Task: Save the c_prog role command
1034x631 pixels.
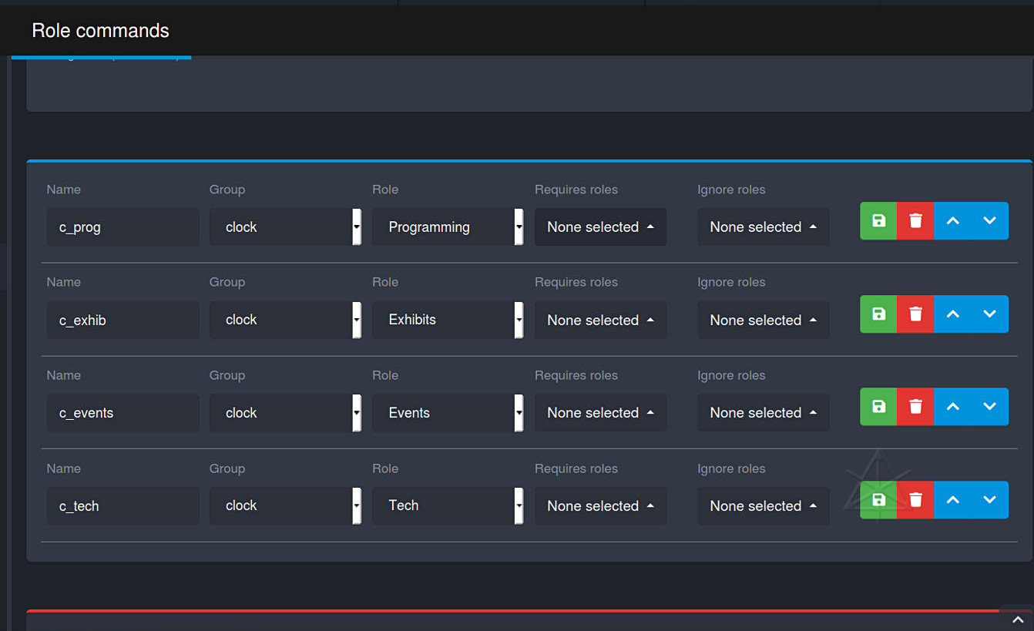Action: 878,221
